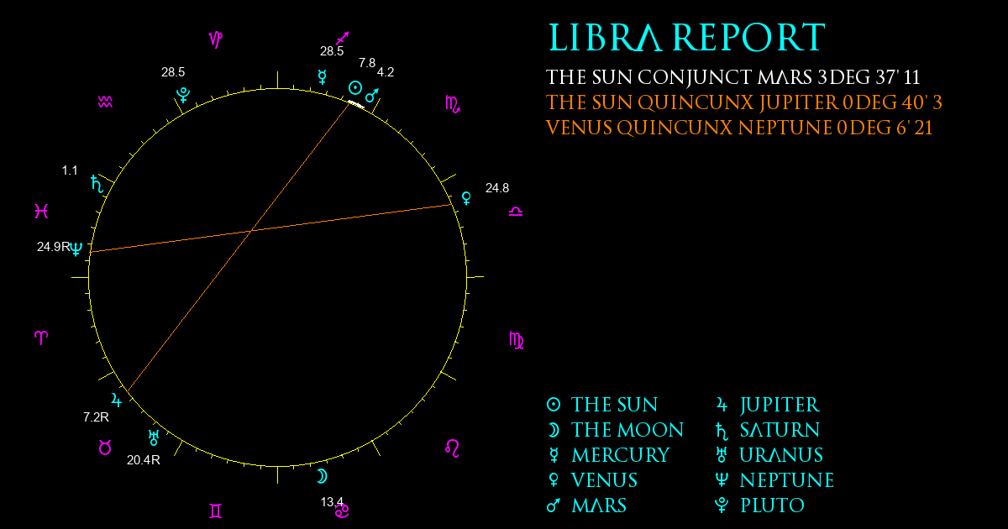Select 'Venus' legend label
The width and height of the screenshot is (1008, 529).
(604, 480)
